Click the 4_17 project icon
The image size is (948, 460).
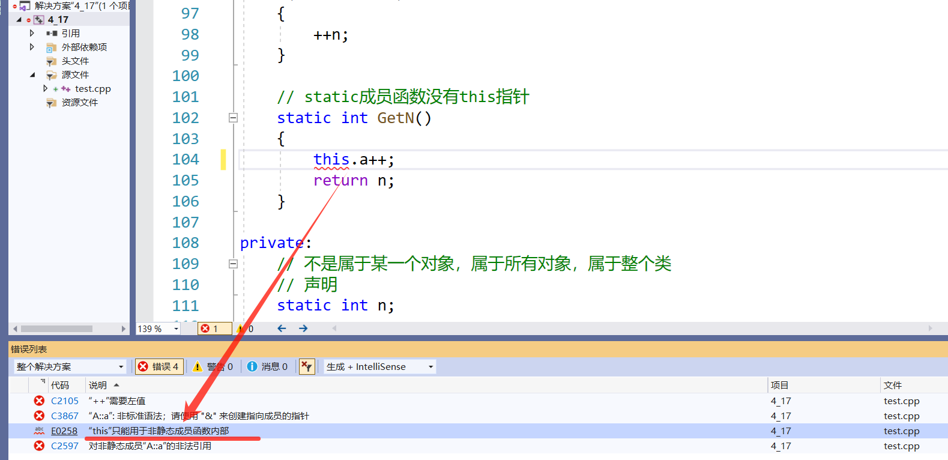tap(39, 20)
